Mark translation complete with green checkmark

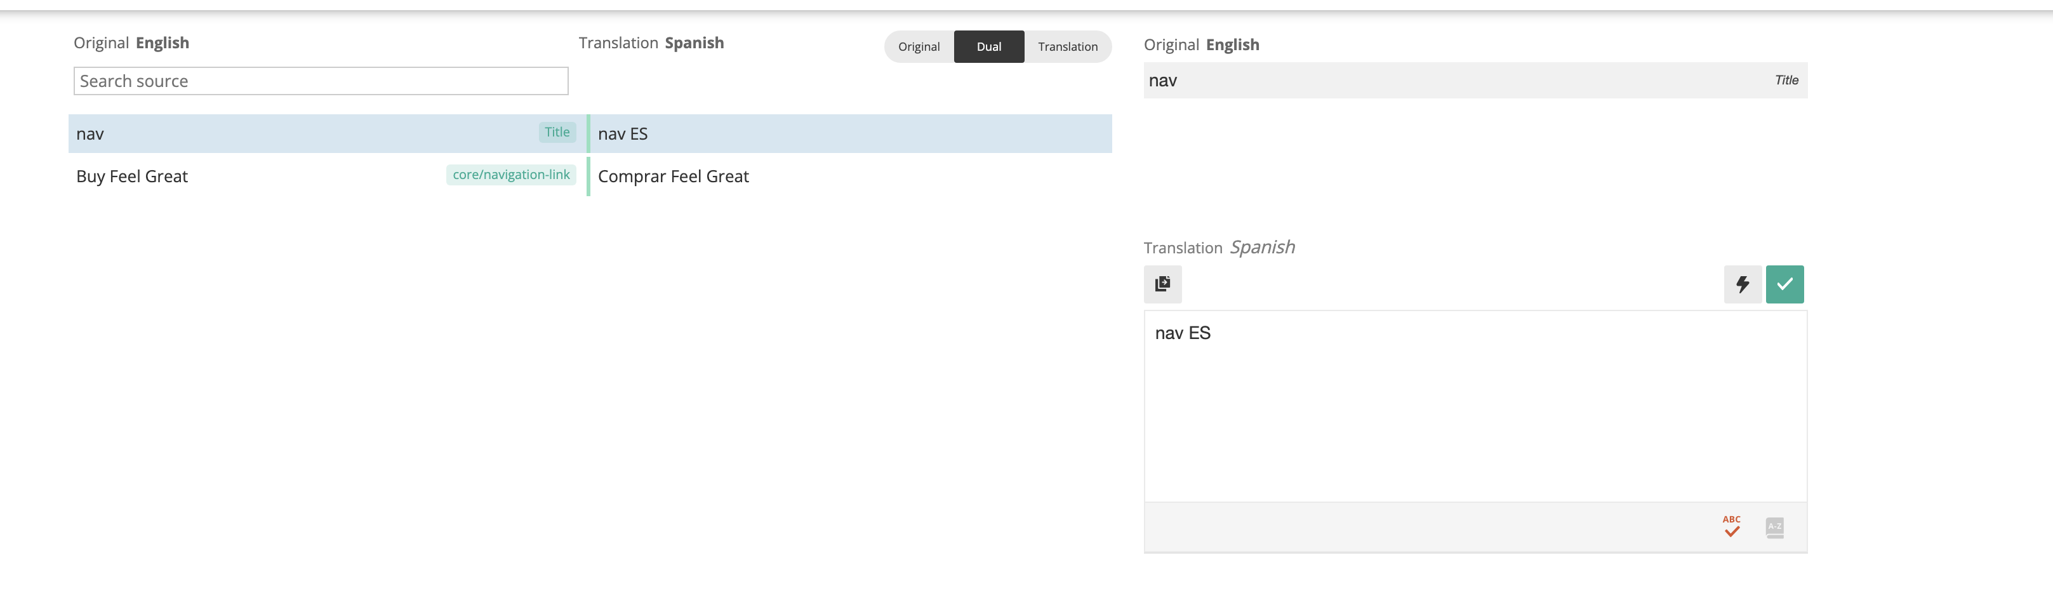point(1784,284)
